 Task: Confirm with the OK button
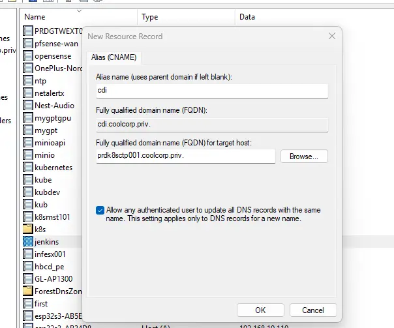tap(260, 310)
